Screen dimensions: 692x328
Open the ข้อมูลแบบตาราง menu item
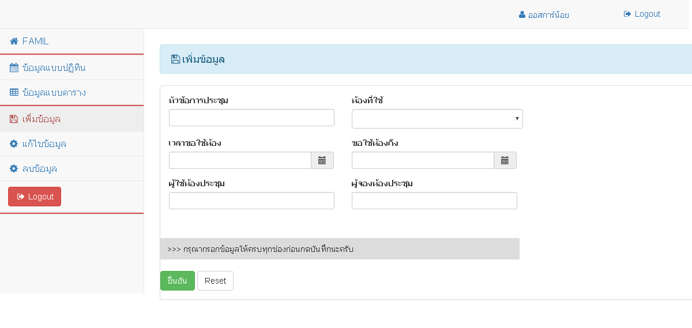(54, 92)
